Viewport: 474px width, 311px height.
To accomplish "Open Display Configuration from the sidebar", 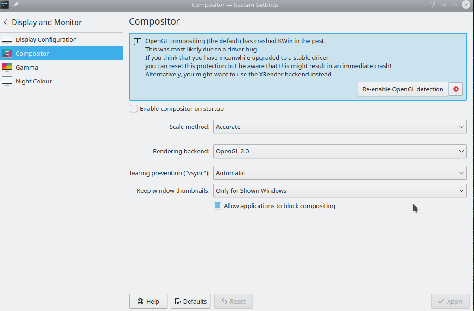I will [46, 39].
